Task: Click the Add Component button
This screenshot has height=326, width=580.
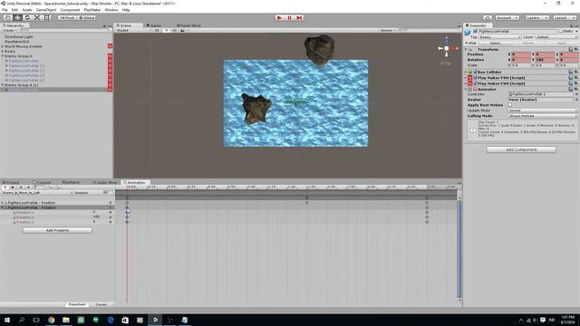Action: click(x=521, y=149)
